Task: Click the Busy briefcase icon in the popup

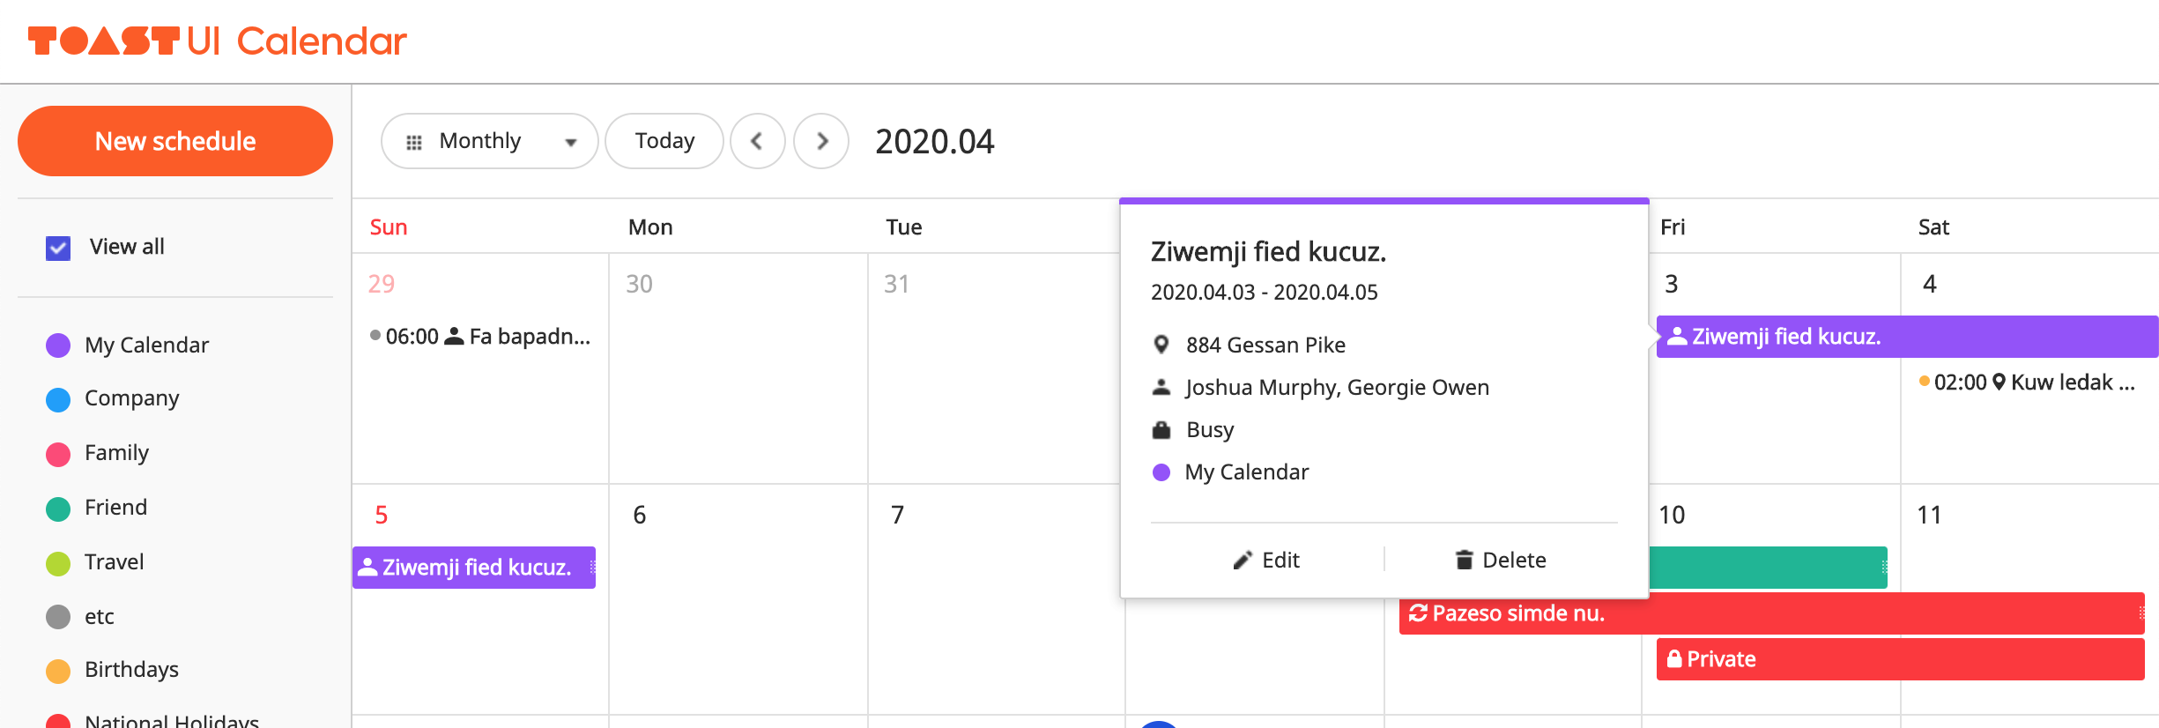Action: 1161,429
